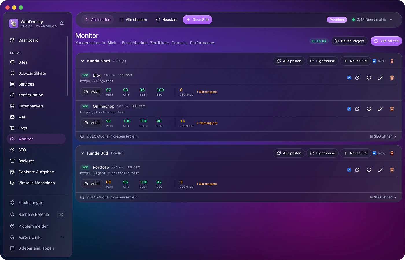This screenshot has height=260, width=405.
Task: Delete the Blog target
Action: 392,78
